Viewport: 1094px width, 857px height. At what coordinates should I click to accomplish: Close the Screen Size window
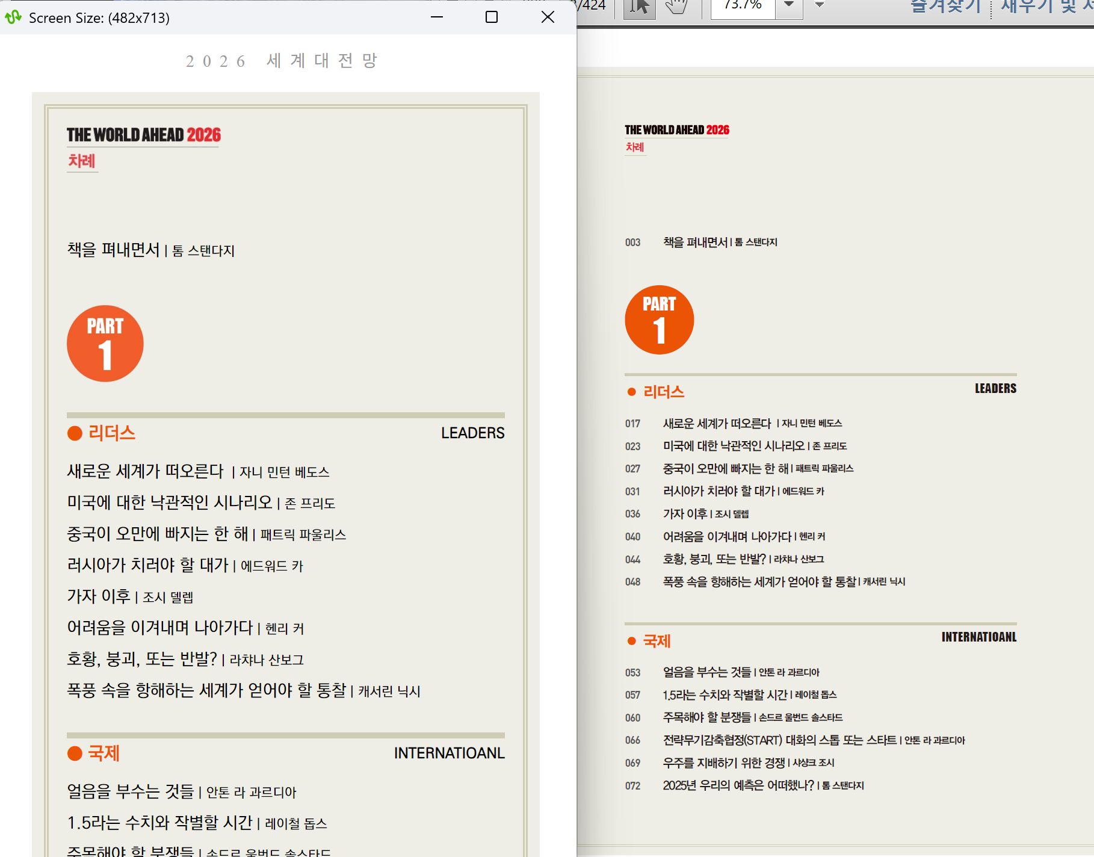pyautogui.click(x=548, y=17)
